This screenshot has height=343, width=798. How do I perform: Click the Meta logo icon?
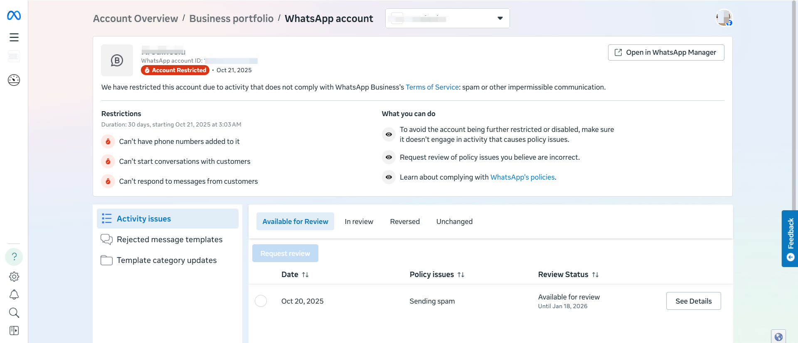pos(14,16)
